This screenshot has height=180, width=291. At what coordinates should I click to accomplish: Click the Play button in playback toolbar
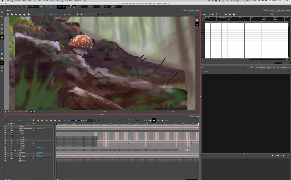47,7
